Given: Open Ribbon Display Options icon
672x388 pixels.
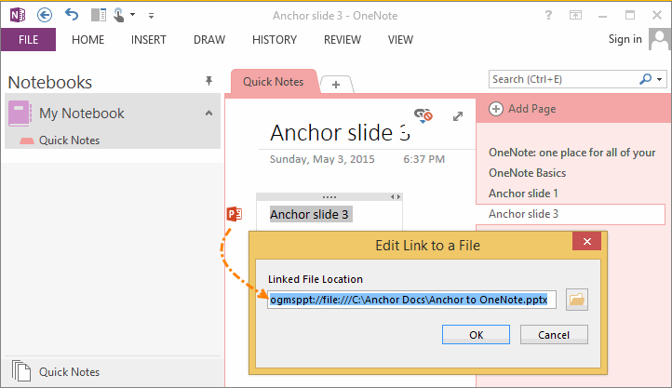Looking at the screenshot, I should pyautogui.click(x=575, y=16).
